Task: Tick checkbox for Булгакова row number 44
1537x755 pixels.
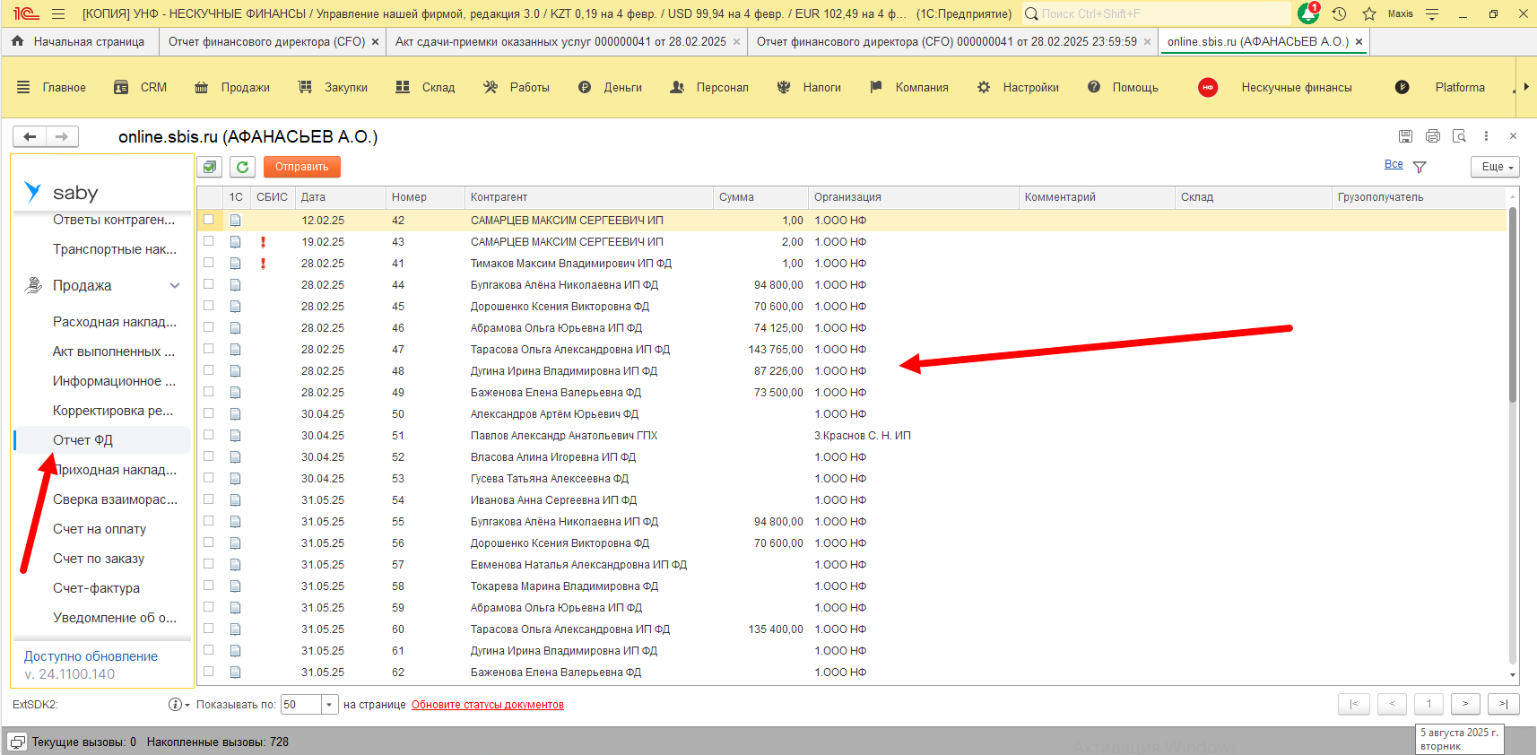Action: tap(209, 284)
